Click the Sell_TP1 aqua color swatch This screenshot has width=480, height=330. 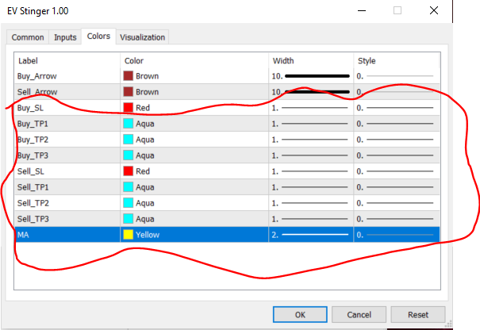[129, 187]
